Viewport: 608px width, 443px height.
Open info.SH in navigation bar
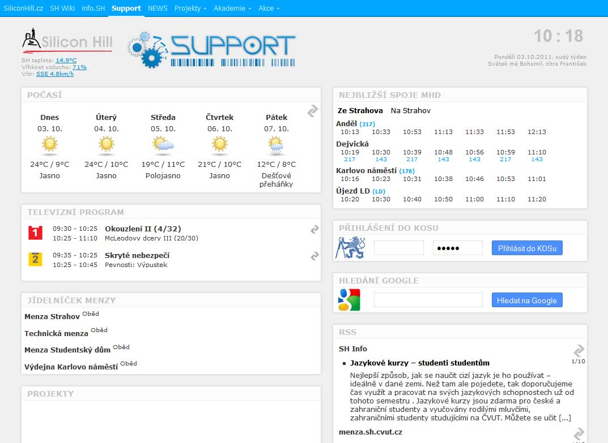pos(93,8)
